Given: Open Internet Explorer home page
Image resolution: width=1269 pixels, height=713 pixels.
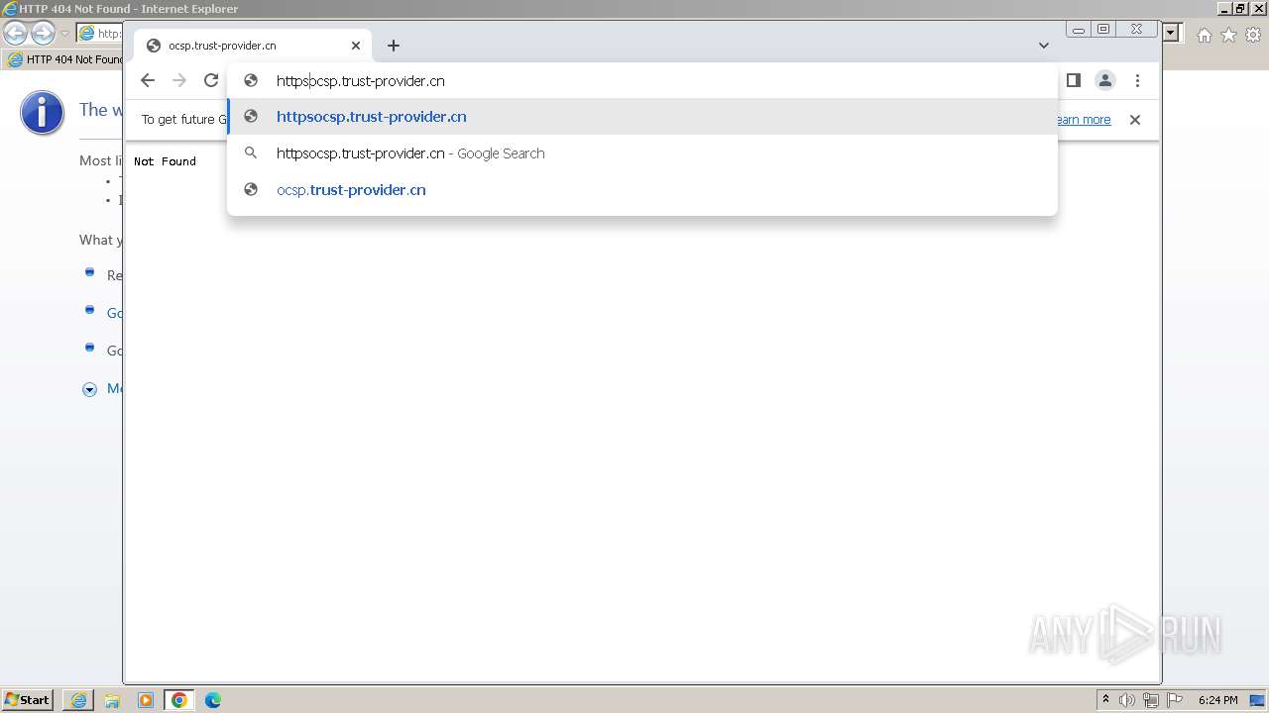Looking at the screenshot, I should tap(1204, 35).
